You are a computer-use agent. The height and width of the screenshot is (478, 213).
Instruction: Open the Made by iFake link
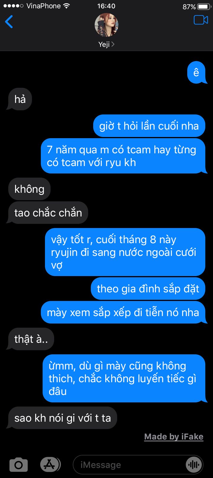pos(174,436)
